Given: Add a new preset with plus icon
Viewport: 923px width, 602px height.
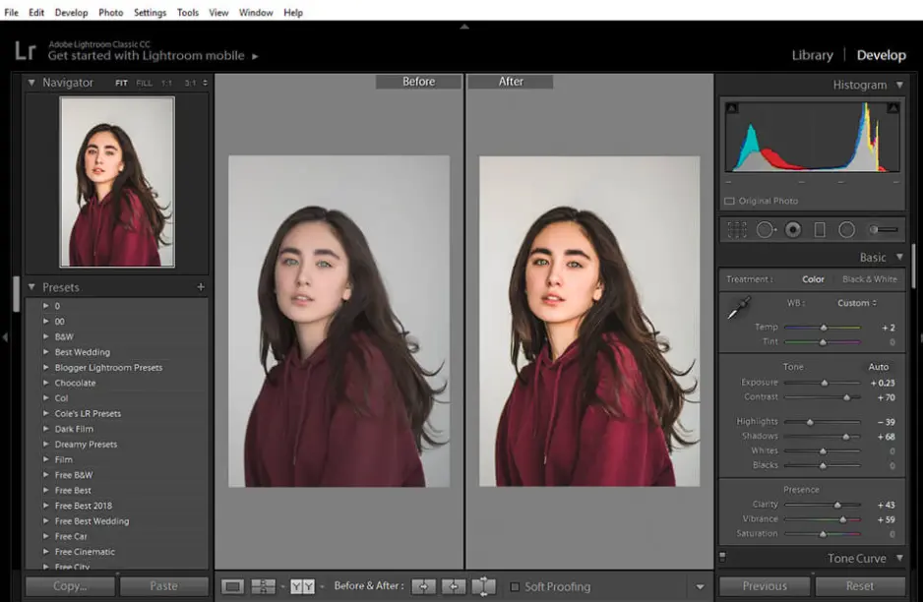Looking at the screenshot, I should [x=201, y=287].
